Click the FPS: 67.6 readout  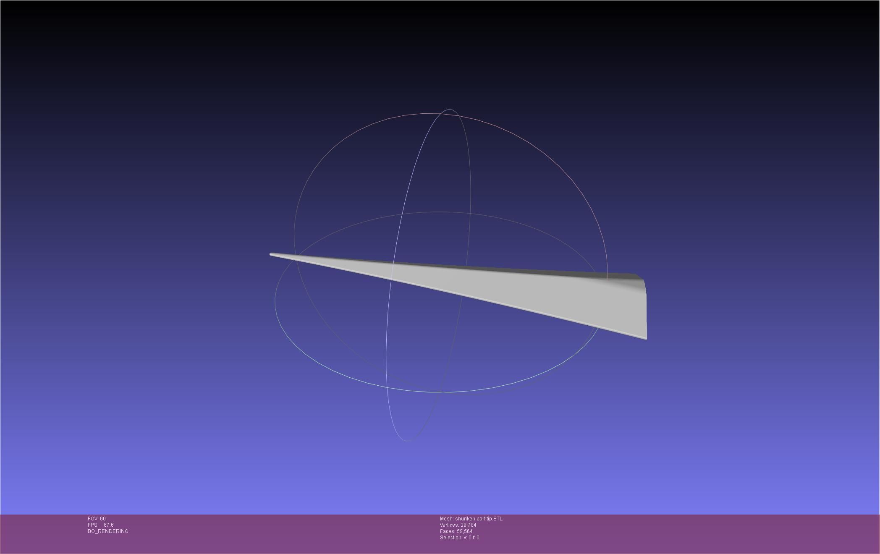pyautogui.click(x=101, y=525)
